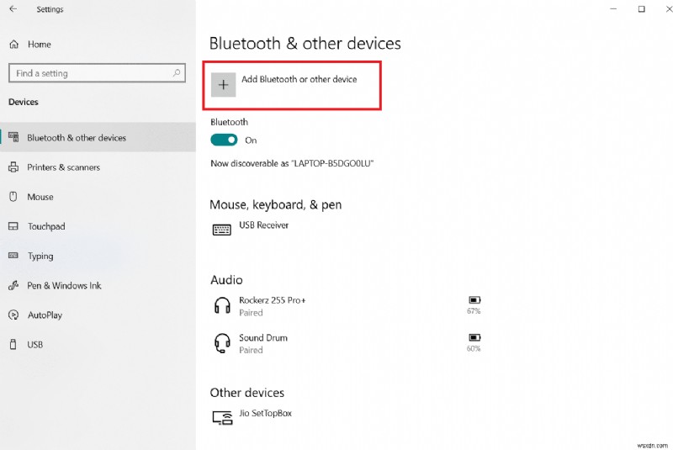Minimize the Settings window
The height and width of the screenshot is (450, 673).
(613, 9)
